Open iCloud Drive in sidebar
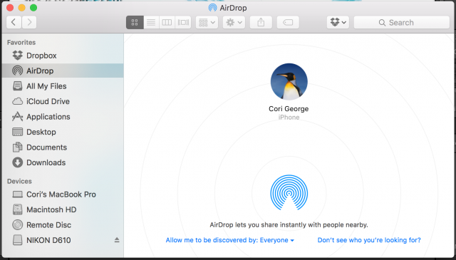 (63, 101)
